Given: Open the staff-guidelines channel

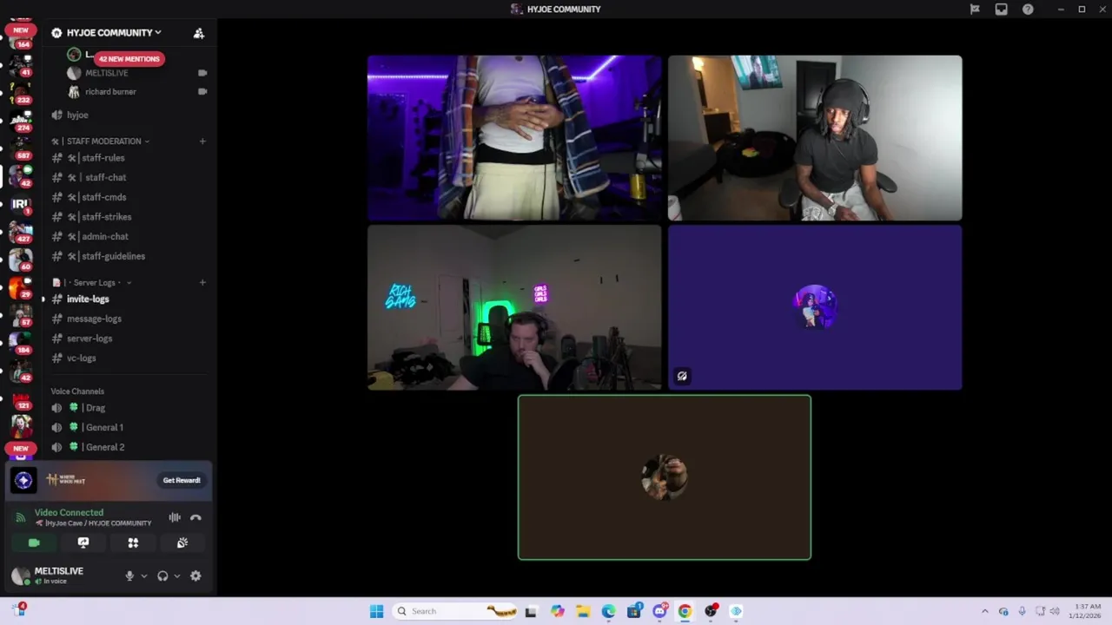Looking at the screenshot, I should (x=129, y=256).
